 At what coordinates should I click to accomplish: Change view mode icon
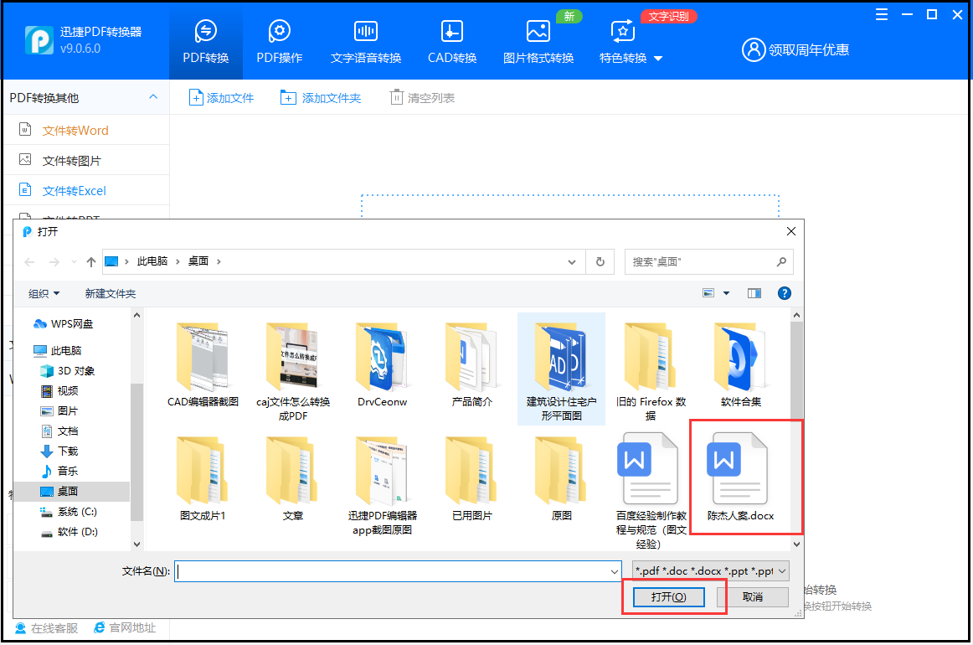708,293
